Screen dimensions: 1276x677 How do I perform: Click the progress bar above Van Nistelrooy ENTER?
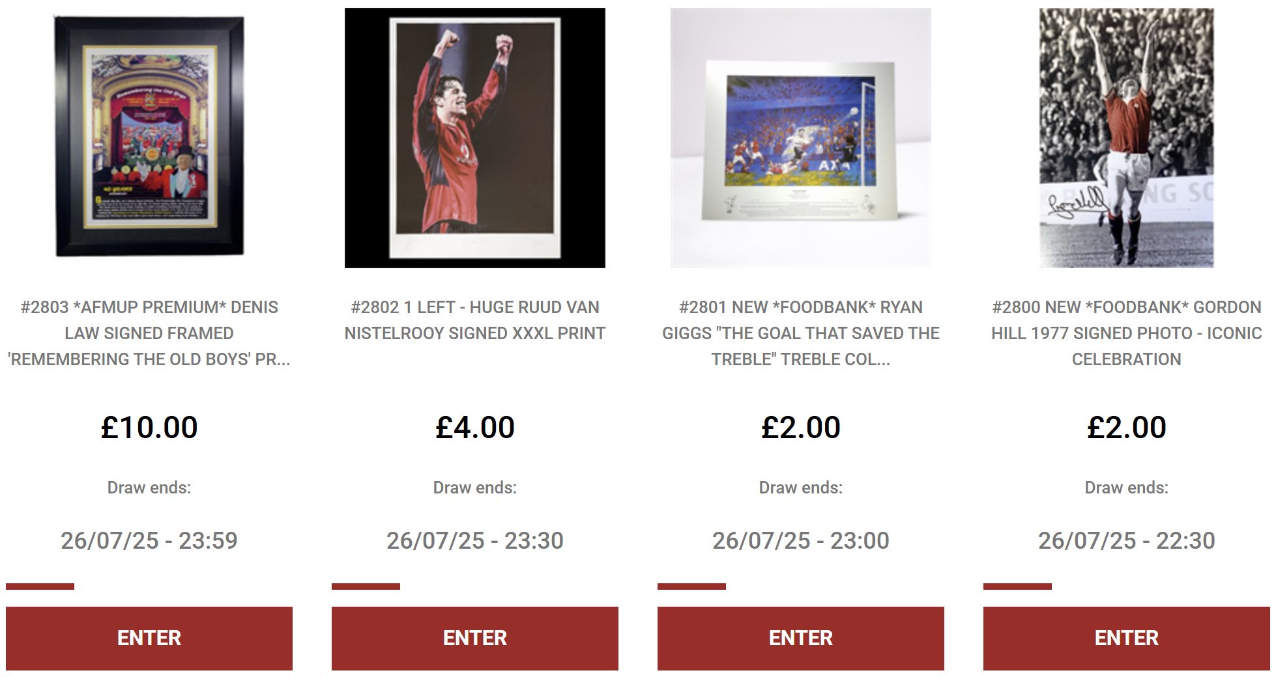click(x=366, y=587)
